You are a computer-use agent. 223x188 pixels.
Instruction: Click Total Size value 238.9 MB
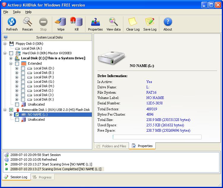click(168, 120)
